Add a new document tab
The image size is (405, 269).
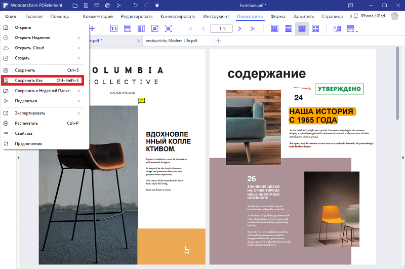coord(218,41)
